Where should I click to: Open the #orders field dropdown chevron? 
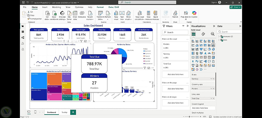(211, 89)
